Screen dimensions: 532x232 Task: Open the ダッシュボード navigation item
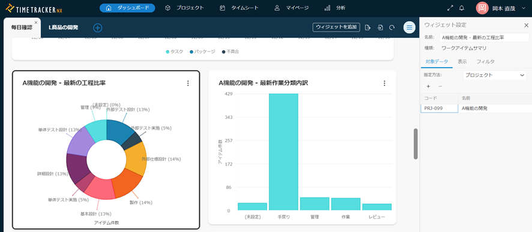click(x=127, y=8)
